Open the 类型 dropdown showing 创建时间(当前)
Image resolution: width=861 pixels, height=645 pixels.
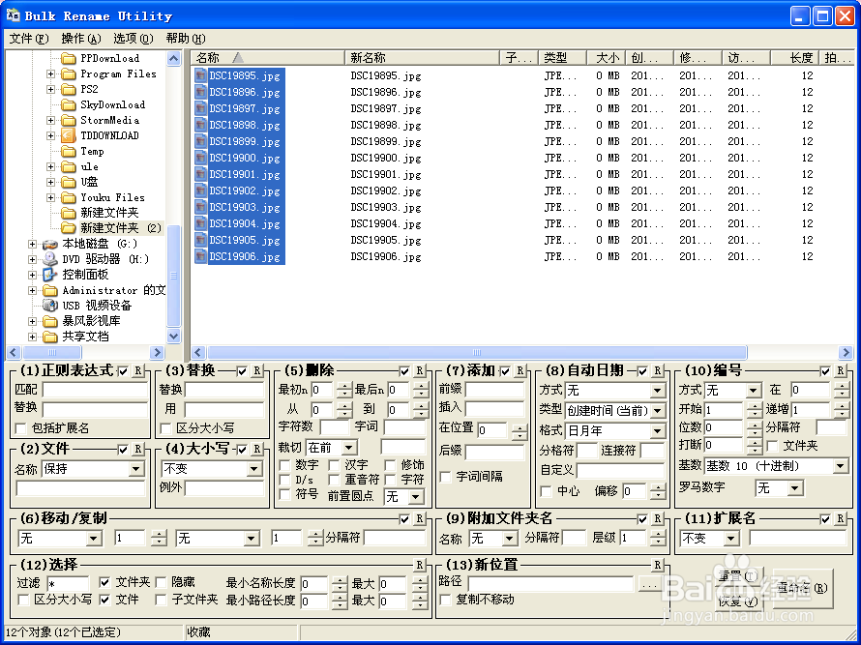657,411
